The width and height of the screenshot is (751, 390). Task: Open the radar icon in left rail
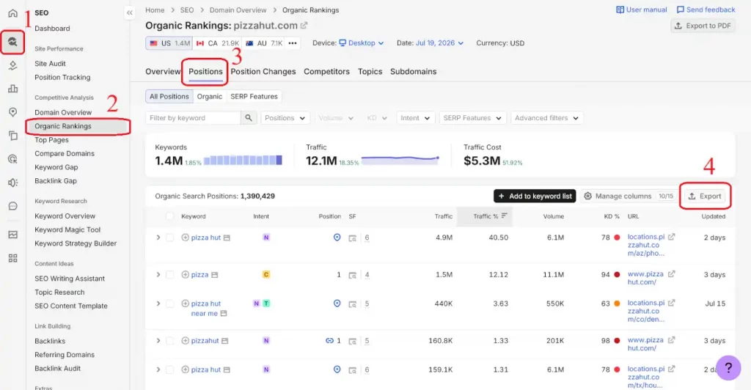(13, 159)
